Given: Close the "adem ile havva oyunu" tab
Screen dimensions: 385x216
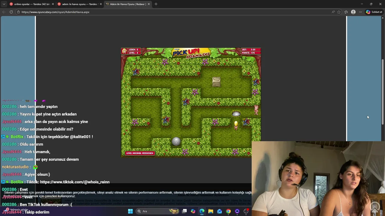Looking at the screenshot, I should click(x=101, y=4).
